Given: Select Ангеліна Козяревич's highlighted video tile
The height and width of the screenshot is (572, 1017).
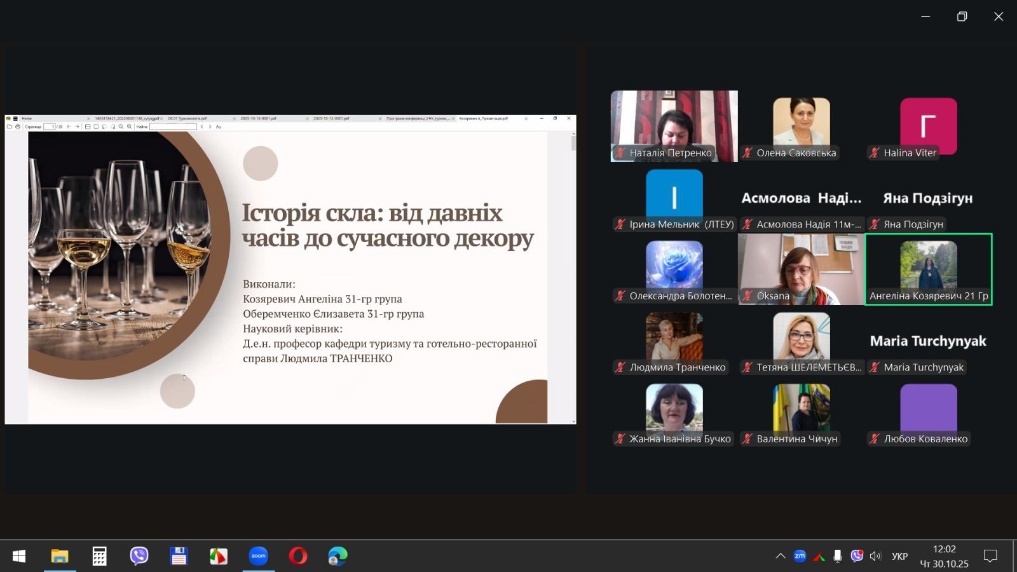Looking at the screenshot, I should (928, 269).
